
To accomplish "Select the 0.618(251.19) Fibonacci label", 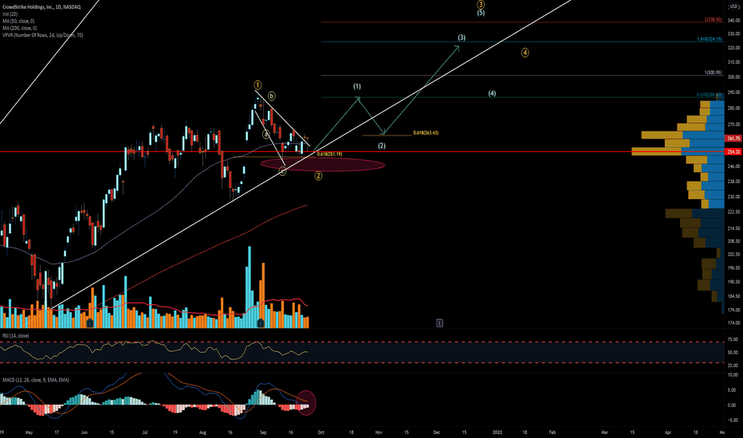I will coord(329,154).
